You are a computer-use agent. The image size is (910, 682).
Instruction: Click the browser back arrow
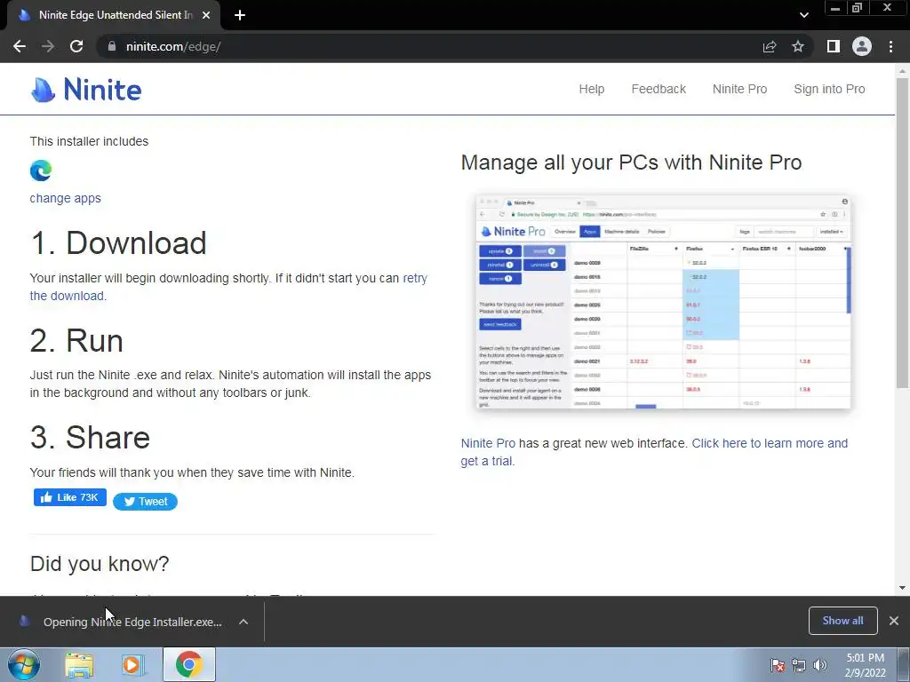20,46
